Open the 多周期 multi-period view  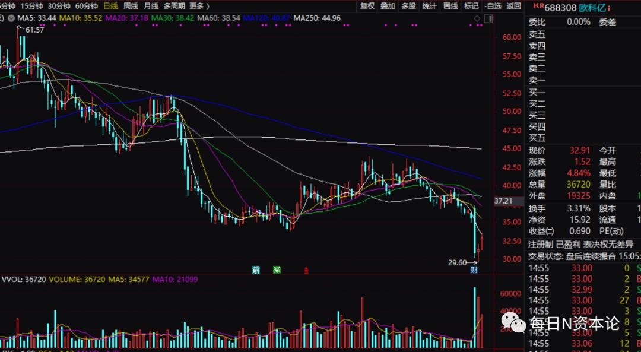[174, 6]
